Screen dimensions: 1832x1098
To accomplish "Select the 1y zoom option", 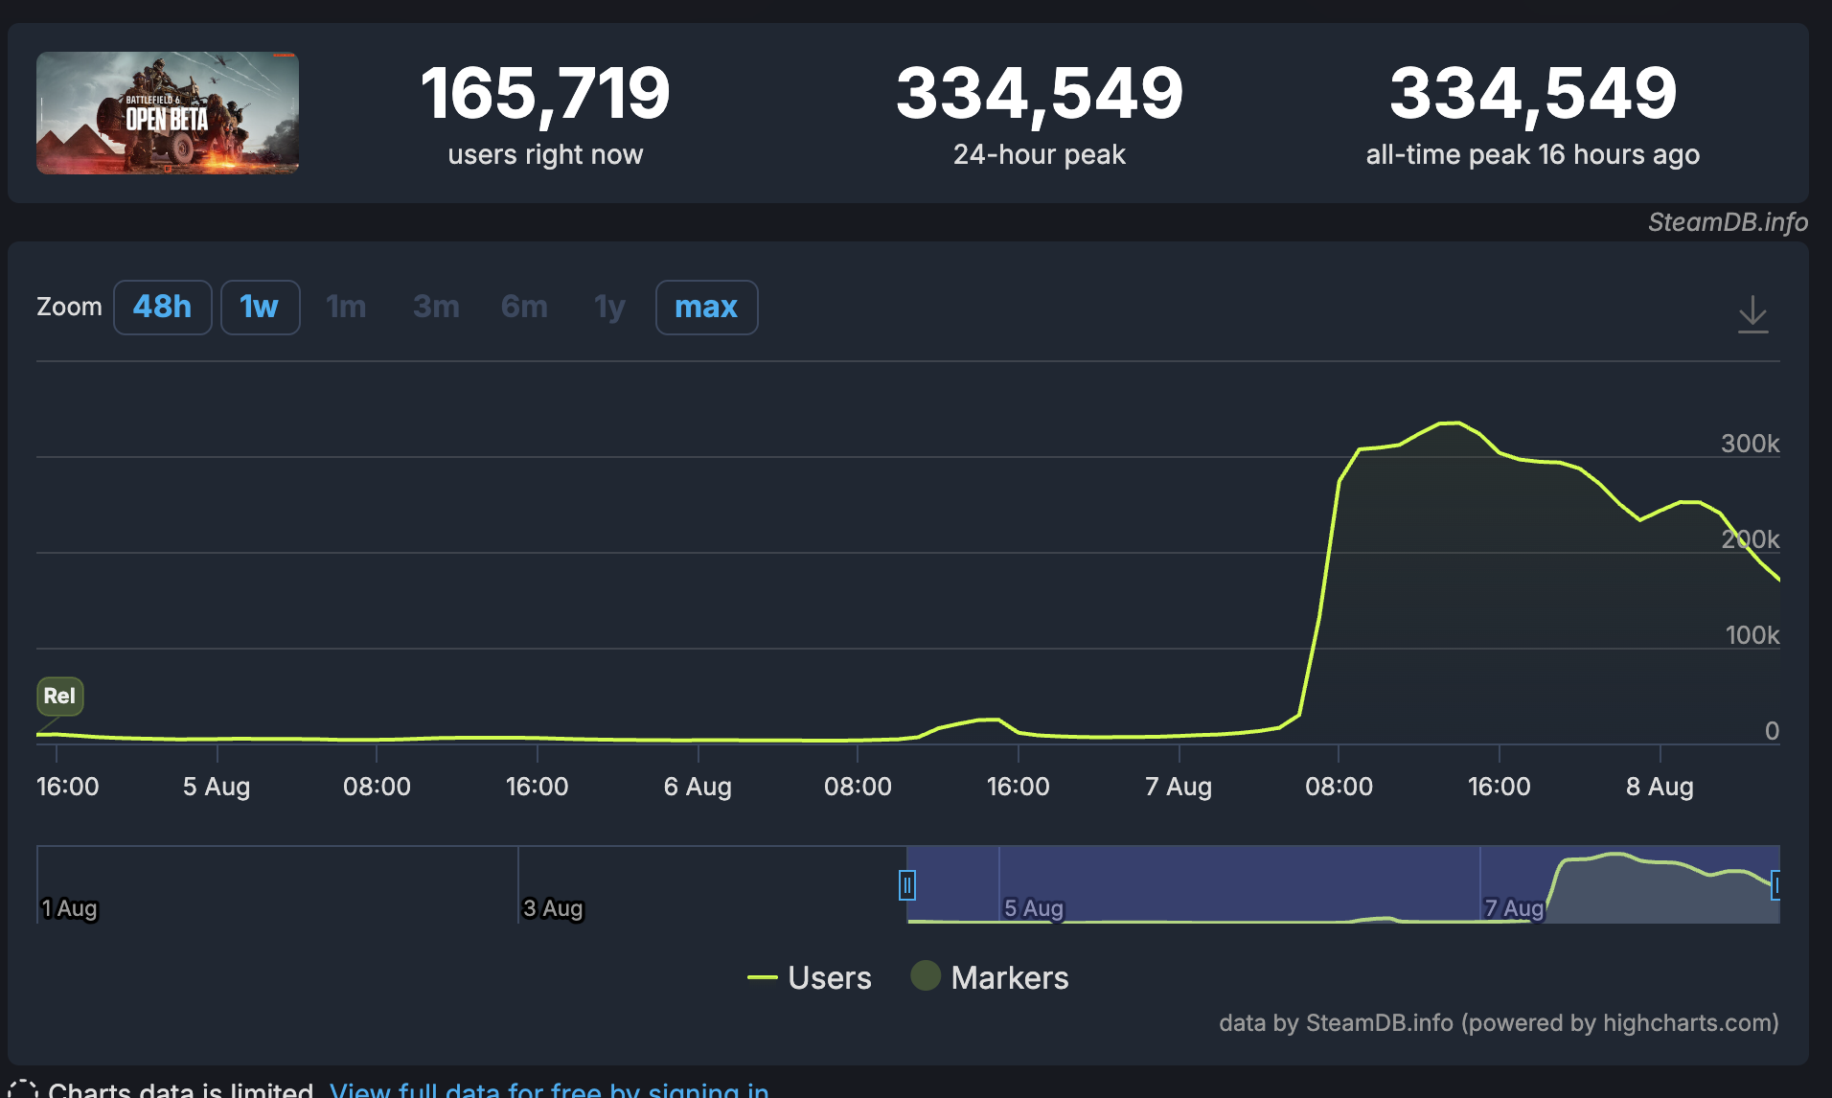I will [x=608, y=307].
